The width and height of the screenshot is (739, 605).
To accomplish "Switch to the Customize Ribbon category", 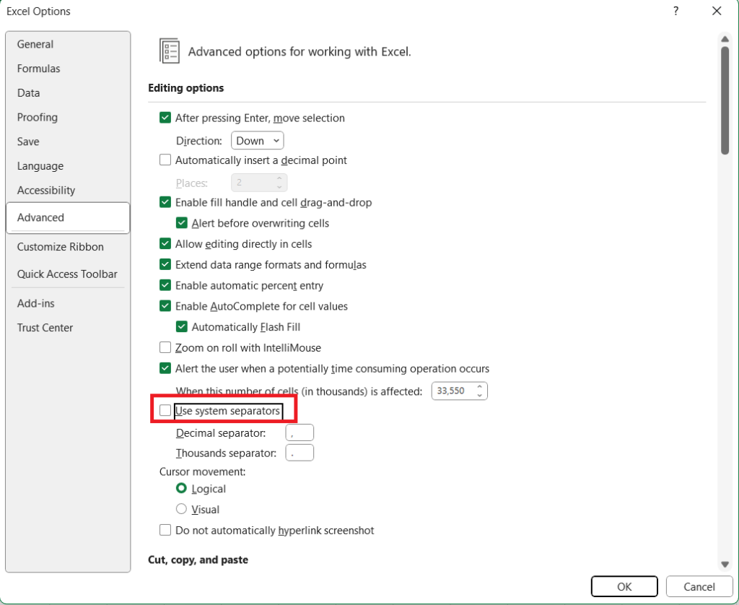I will click(x=61, y=247).
